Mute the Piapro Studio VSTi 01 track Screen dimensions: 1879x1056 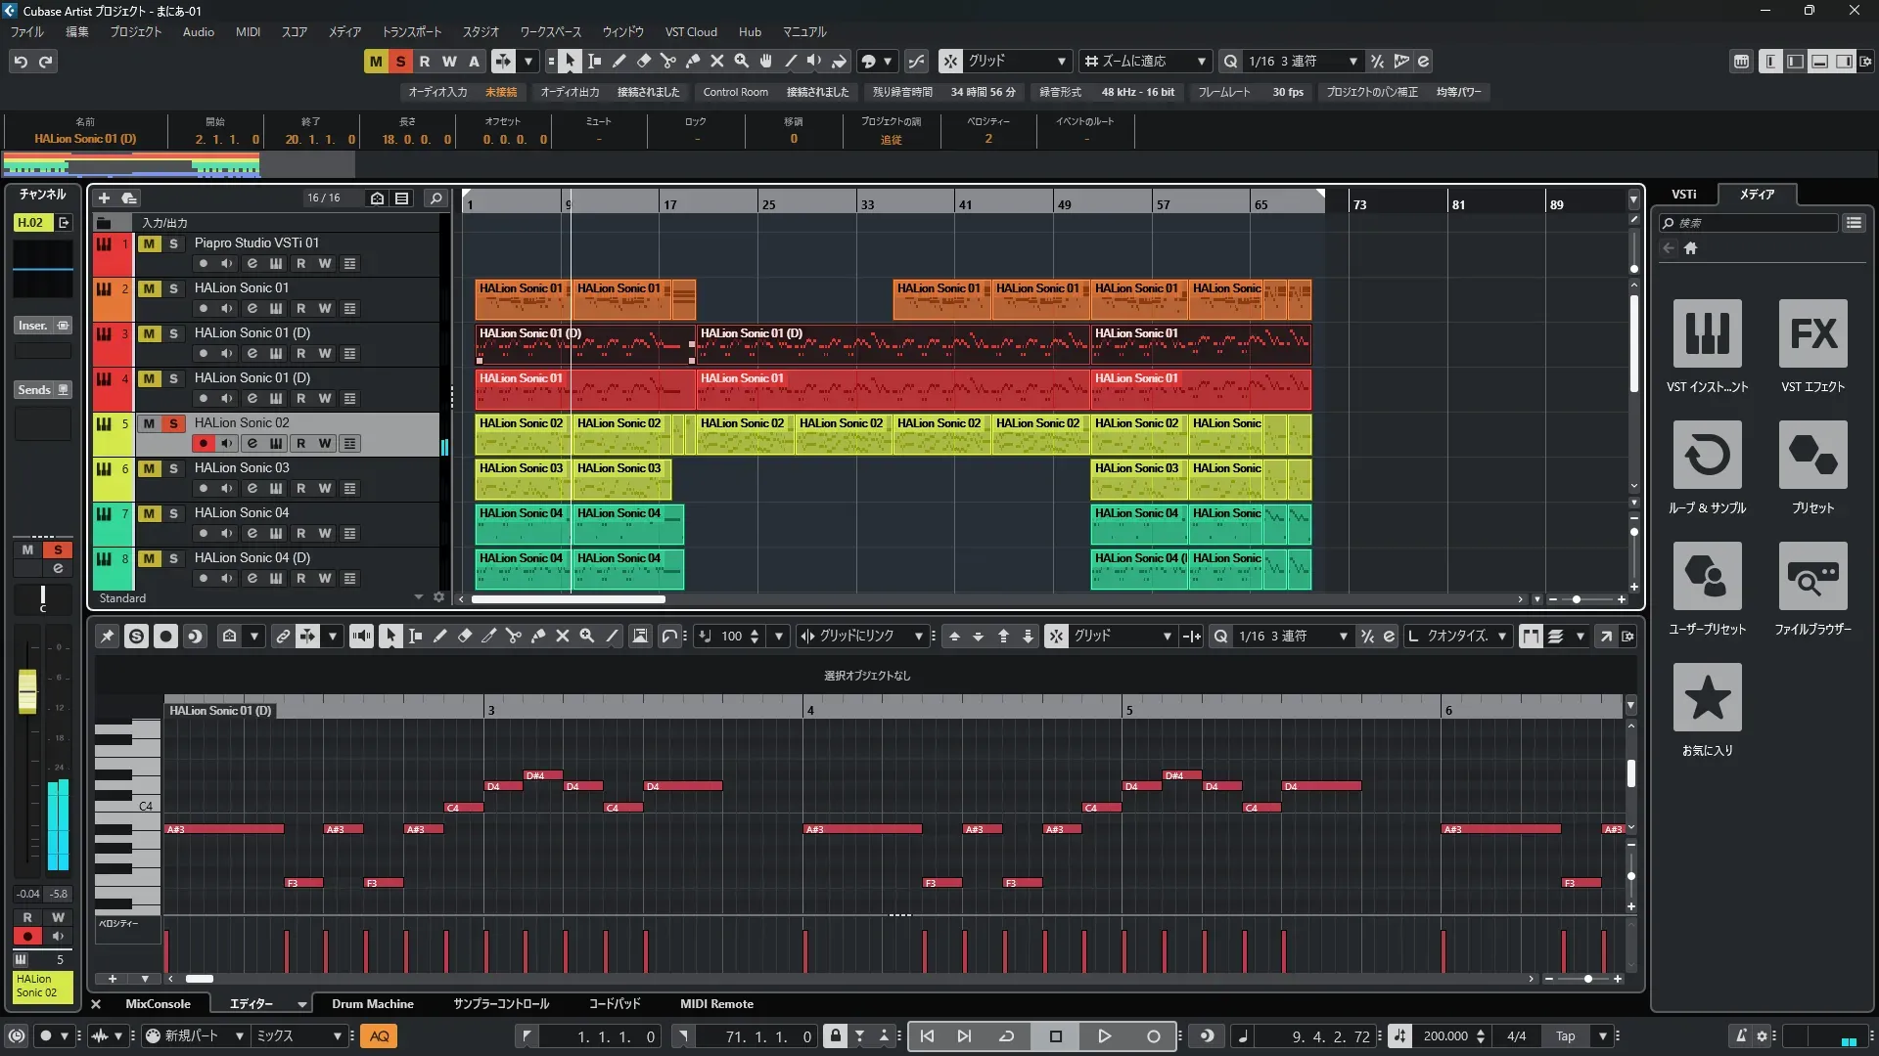149,243
